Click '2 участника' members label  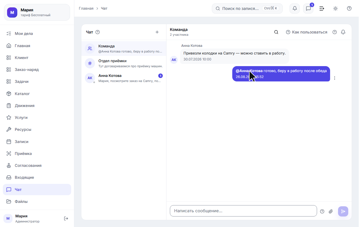click(x=179, y=35)
